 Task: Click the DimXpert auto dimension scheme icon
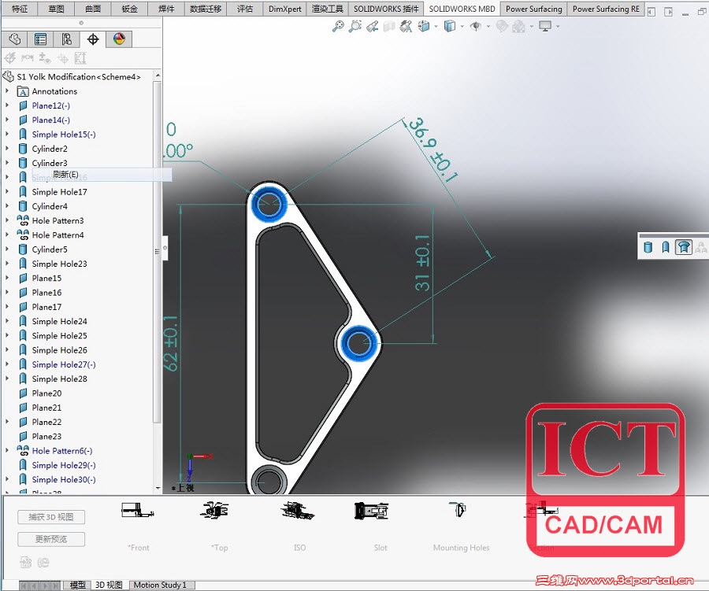[10, 57]
